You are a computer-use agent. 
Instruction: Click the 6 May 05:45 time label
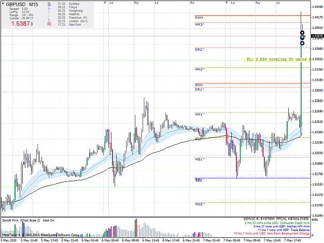[x=110, y=240]
